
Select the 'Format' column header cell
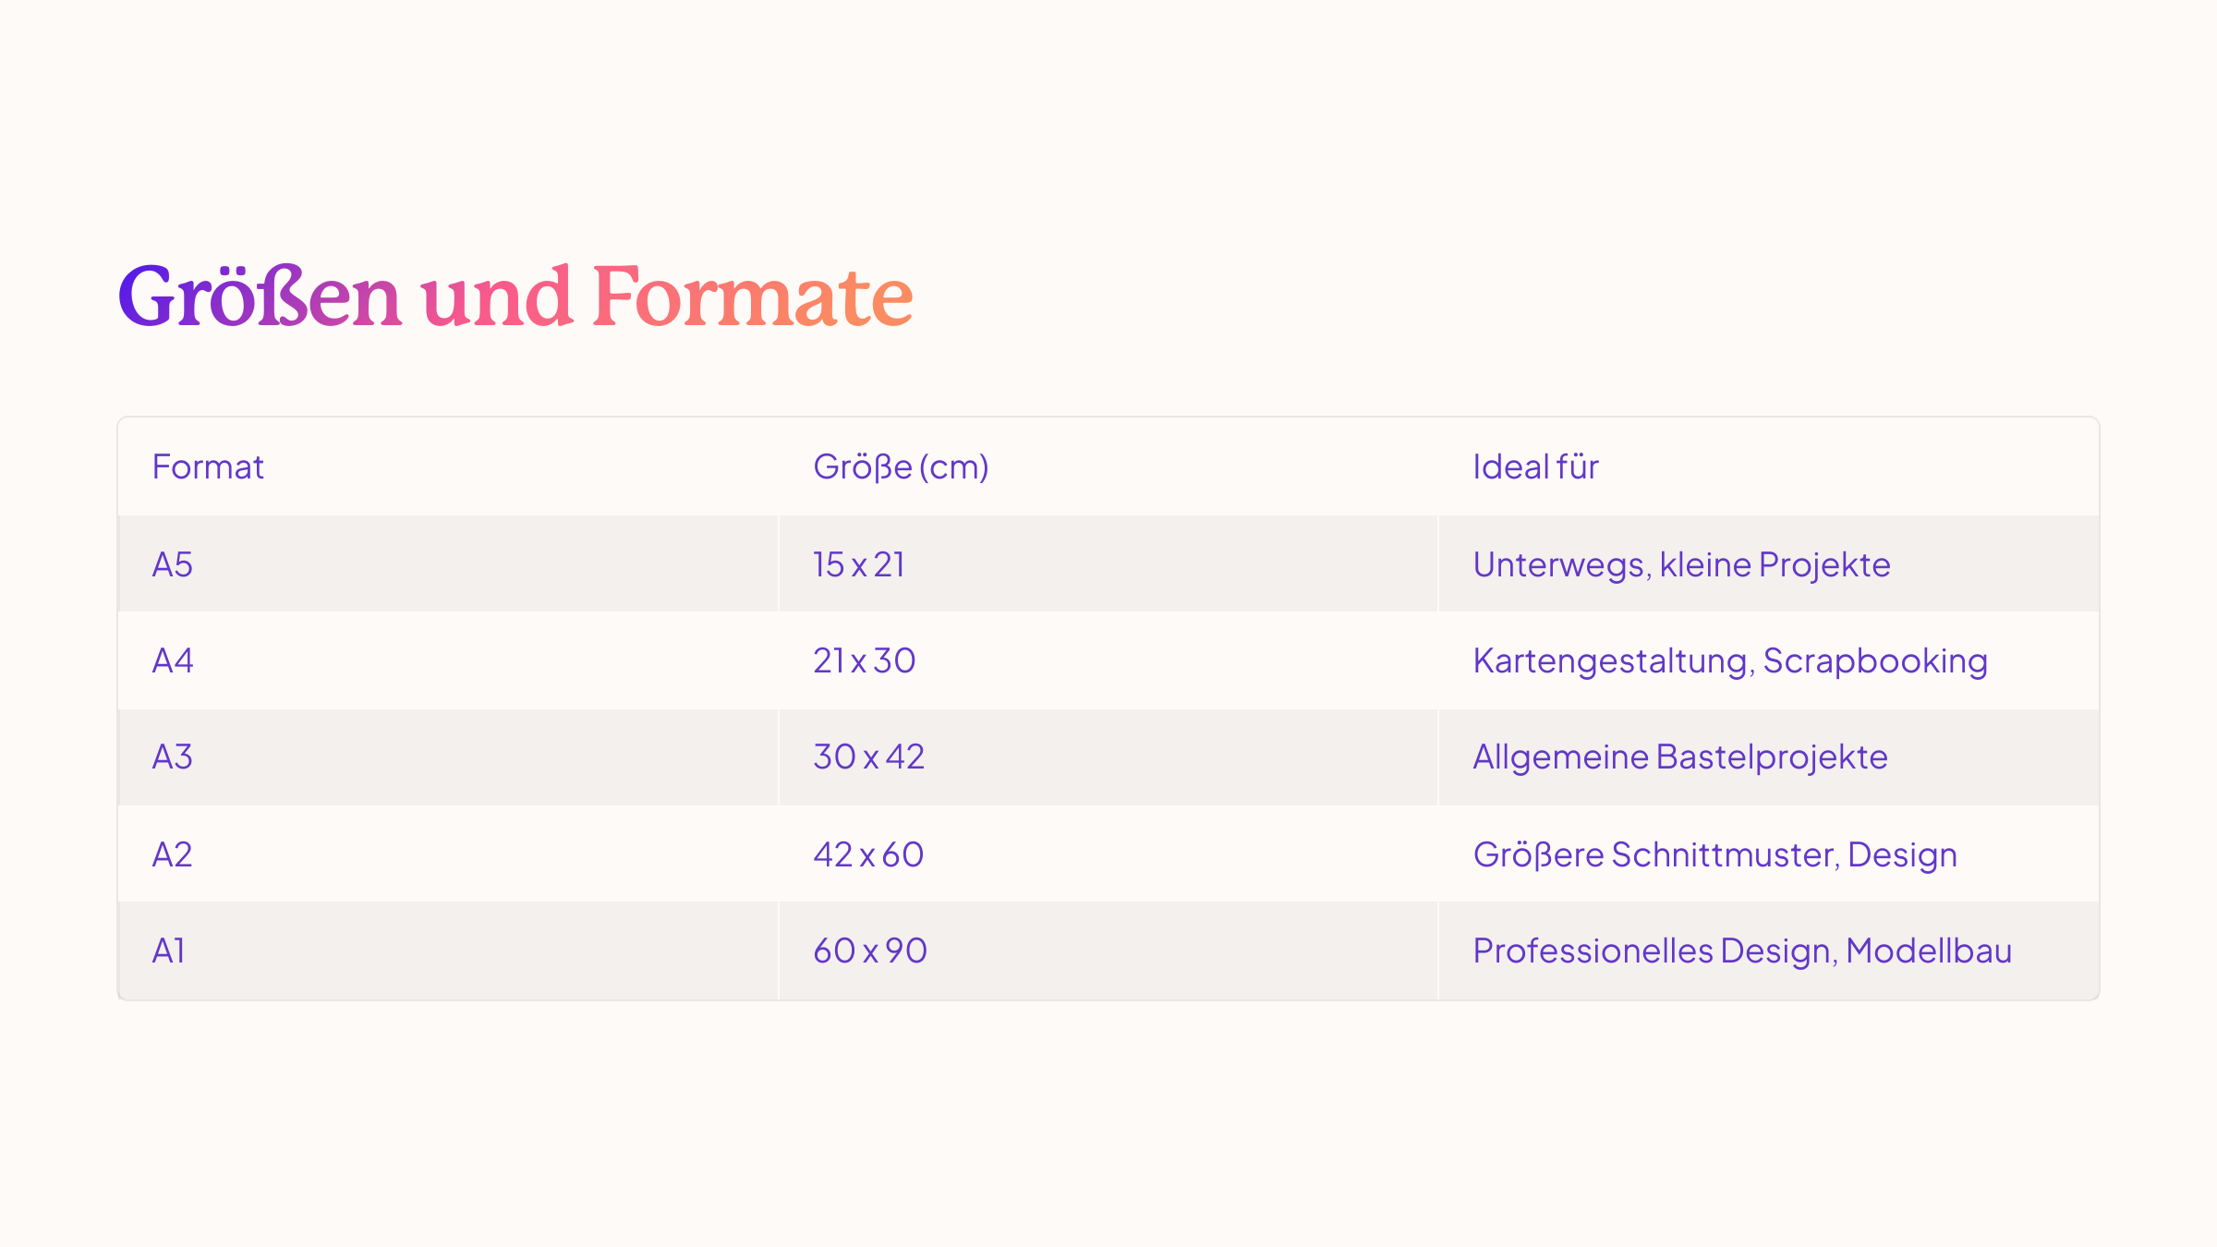[208, 467]
